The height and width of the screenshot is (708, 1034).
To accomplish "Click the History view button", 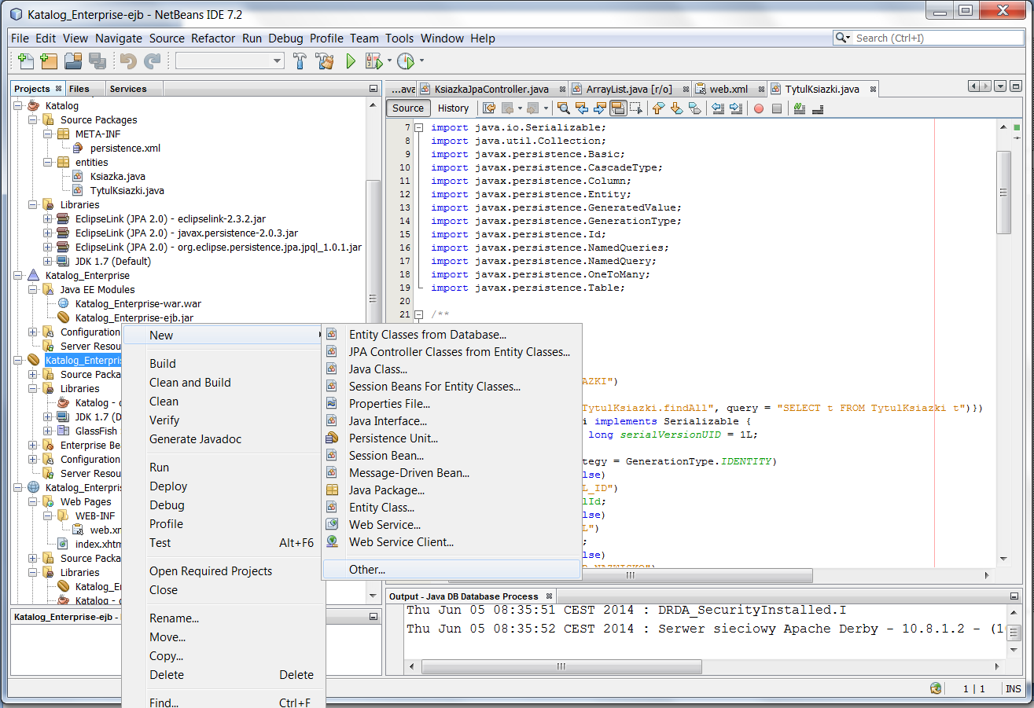I will pos(453,108).
